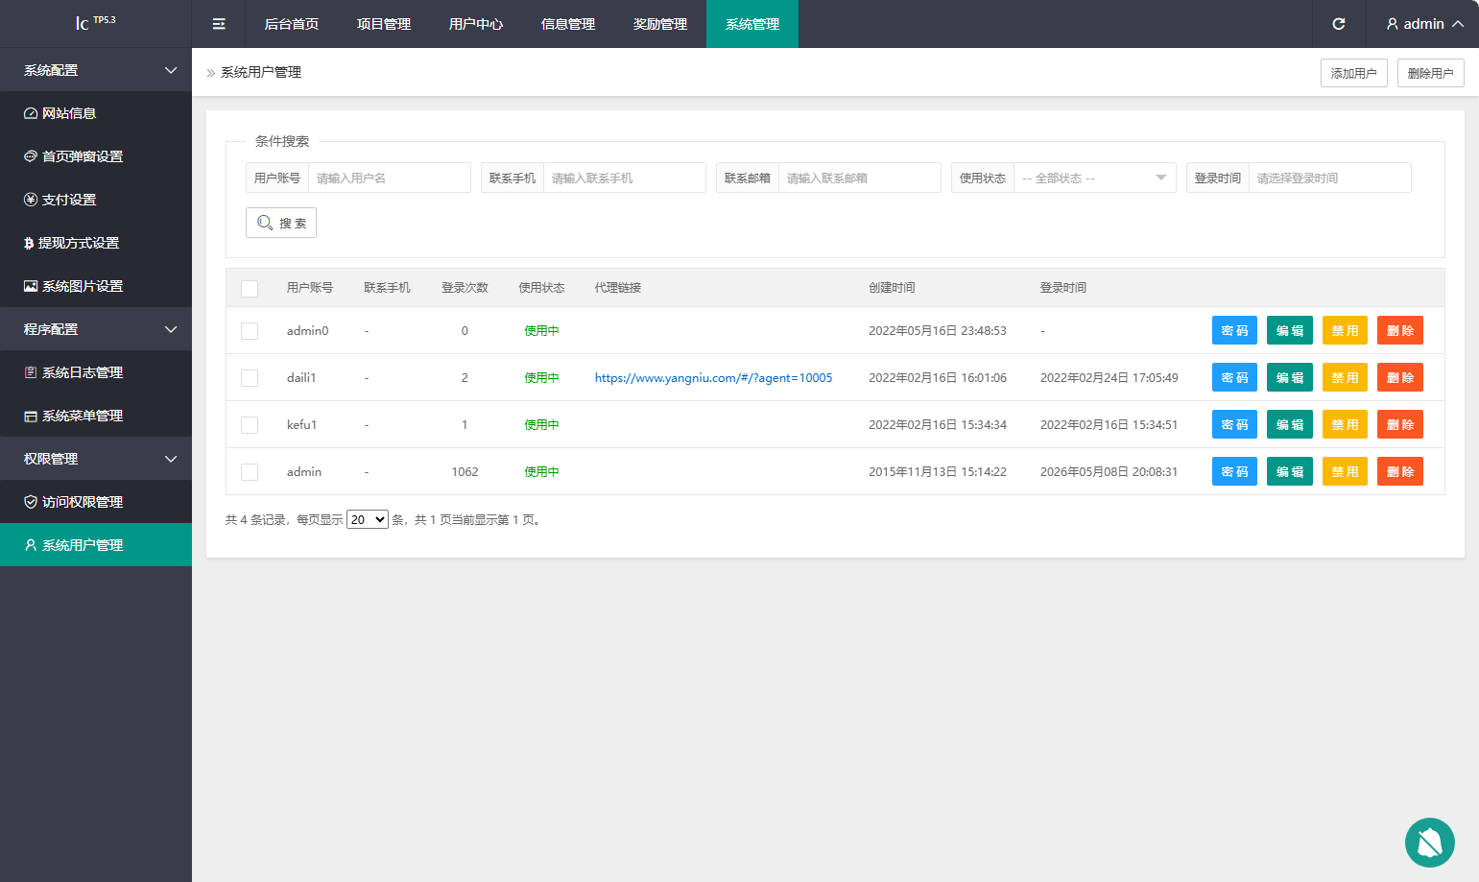Screen dimensions: 1479x882
Task: Click 编辑 button for admin0
Action: click(x=1290, y=330)
